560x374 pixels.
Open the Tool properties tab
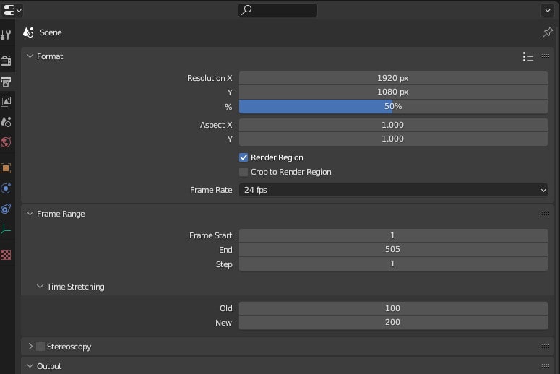click(x=6, y=35)
